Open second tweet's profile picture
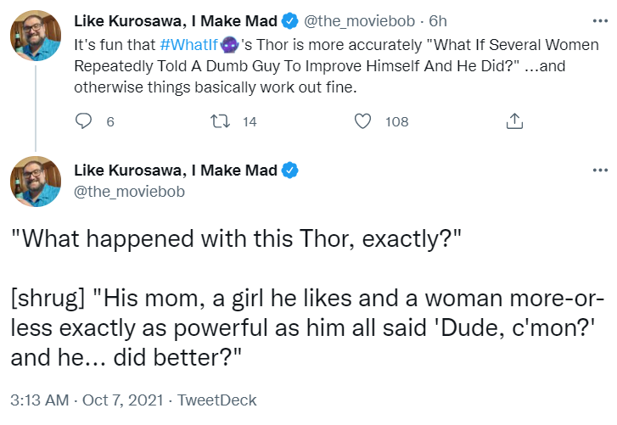 point(36,182)
